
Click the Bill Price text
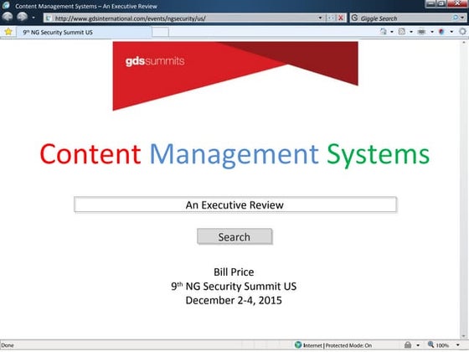click(x=234, y=272)
